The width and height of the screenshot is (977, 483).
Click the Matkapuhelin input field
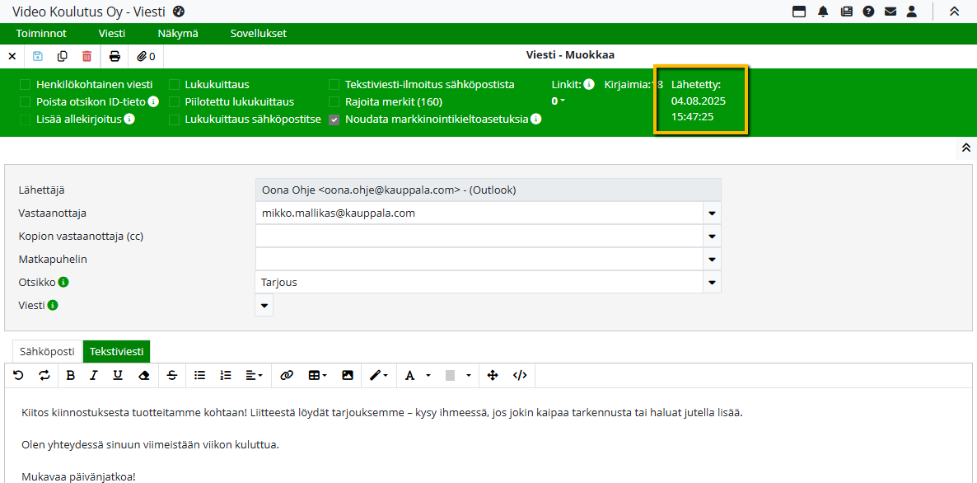click(x=478, y=260)
